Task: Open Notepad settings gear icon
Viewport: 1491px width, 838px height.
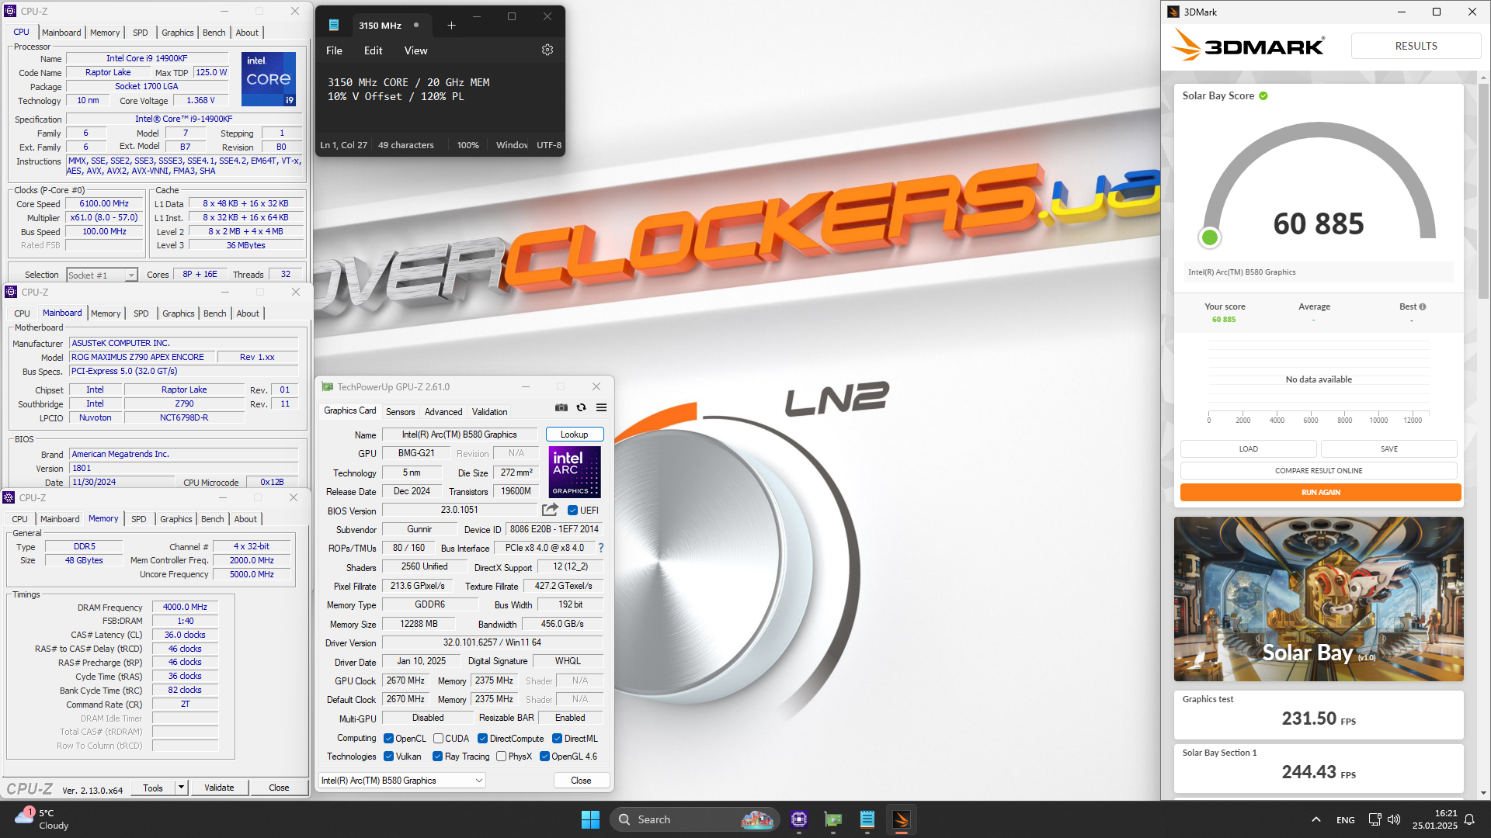Action: click(x=547, y=50)
